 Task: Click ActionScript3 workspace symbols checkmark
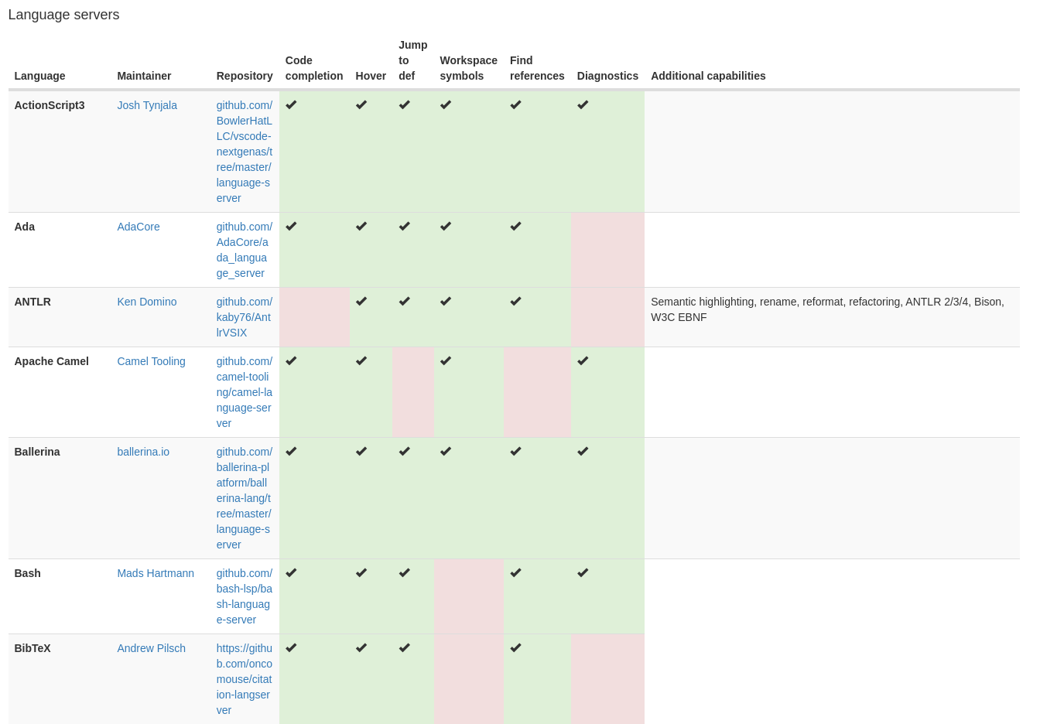tap(446, 104)
